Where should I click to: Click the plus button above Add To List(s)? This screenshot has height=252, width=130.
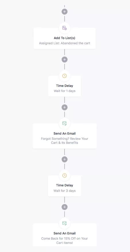coord(65,12)
